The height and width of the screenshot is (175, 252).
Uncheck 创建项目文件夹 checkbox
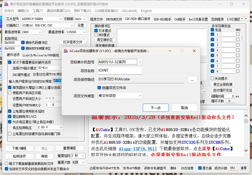point(99,88)
